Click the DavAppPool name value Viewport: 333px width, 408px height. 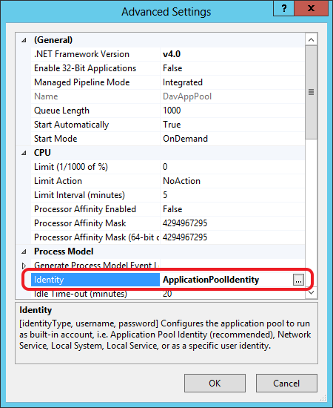[187, 96]
